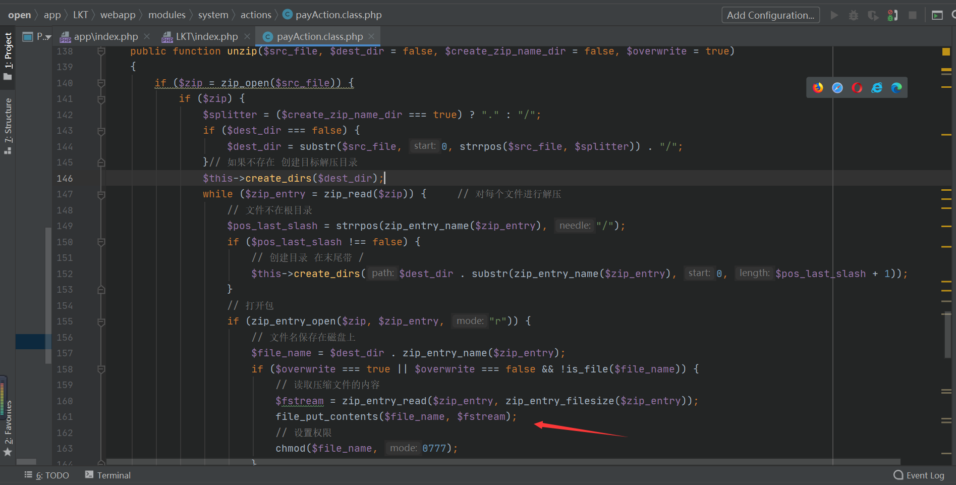The height and width of the screenshot is (485, 956).
Task: Click 'webapp' breadcrumb
Action: point(118,15)
